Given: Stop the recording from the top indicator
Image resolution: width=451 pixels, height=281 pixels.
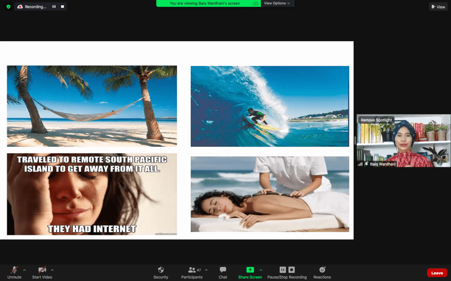Looking at the screenshot, I should coord(63,7).
